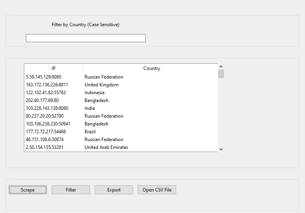Viewport: 305px width, 213px height.
Task: Click the Export button
Action: point(114,190)
